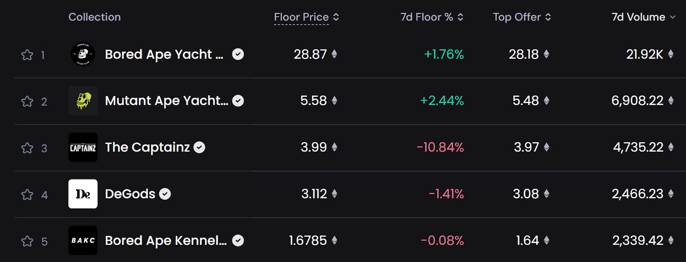
Task: Click star next to Bored Ape Kennel
Action: click(27, 241)
